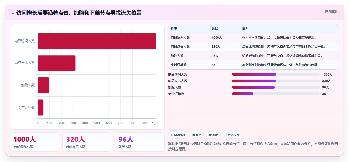Click the table cell 商品访问人数
The image size is (349, 162).
(180, 38)
